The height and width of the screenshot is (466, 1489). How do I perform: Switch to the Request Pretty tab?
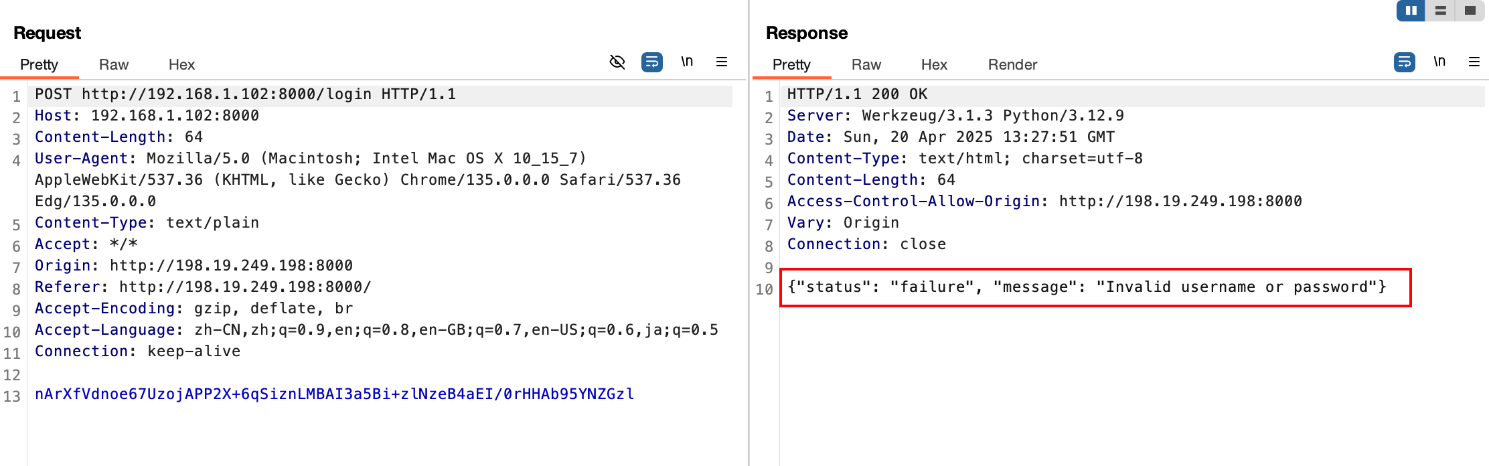(39, 64)
